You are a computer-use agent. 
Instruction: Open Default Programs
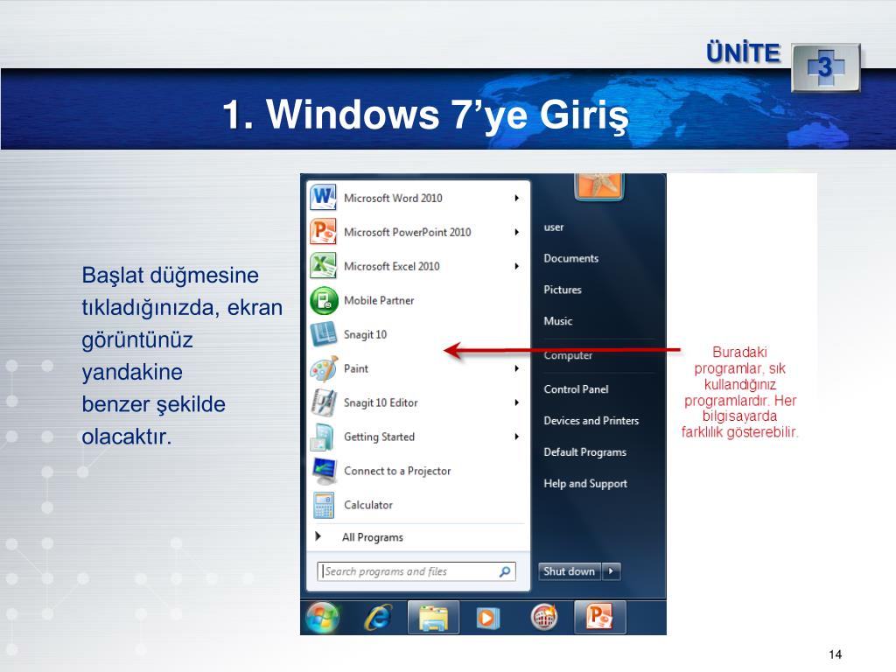click(585, 452)
